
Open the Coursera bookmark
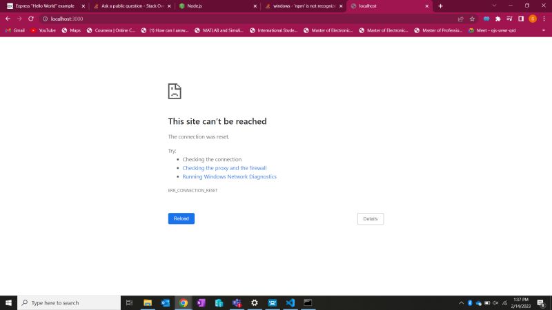111,30
